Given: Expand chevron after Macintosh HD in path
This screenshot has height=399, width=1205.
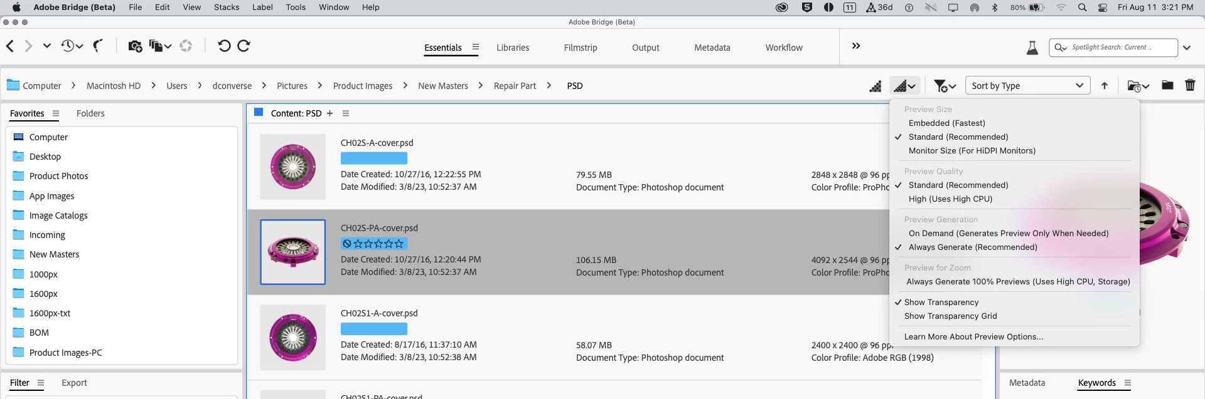Looking at the screenshot, I should point(153,85).
